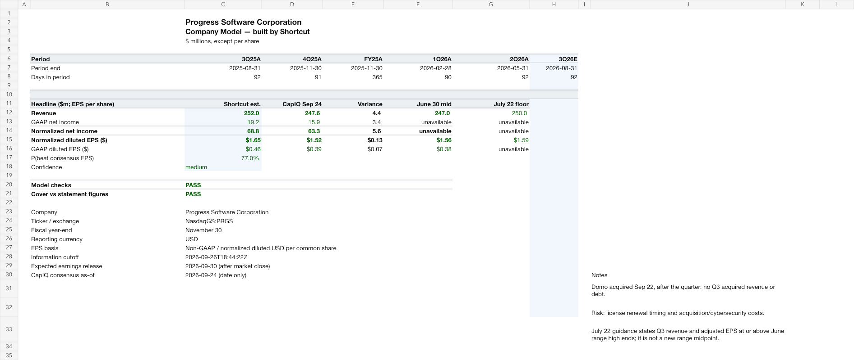Image resolution: width=854 pixels, height=360 pixels.
Task: Select the FY25A period header cell
Action: [x=373, y=59]
